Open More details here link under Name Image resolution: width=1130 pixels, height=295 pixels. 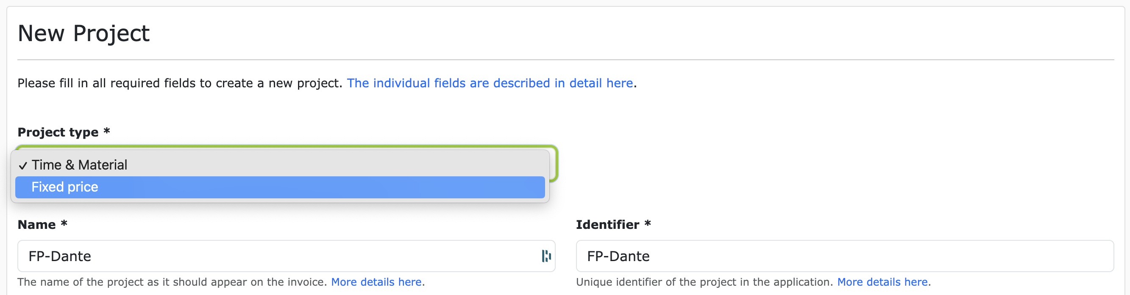pyautogui.click(x=376, y=282)
